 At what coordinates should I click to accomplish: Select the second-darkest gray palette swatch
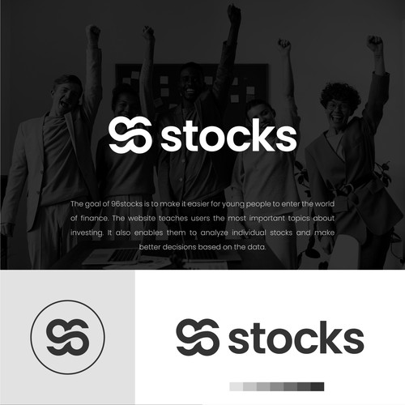tap(304, 386)
